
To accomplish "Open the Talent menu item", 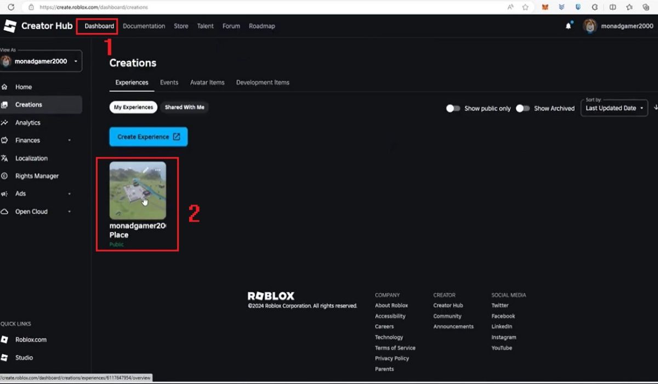I will [x=206, y=26].
